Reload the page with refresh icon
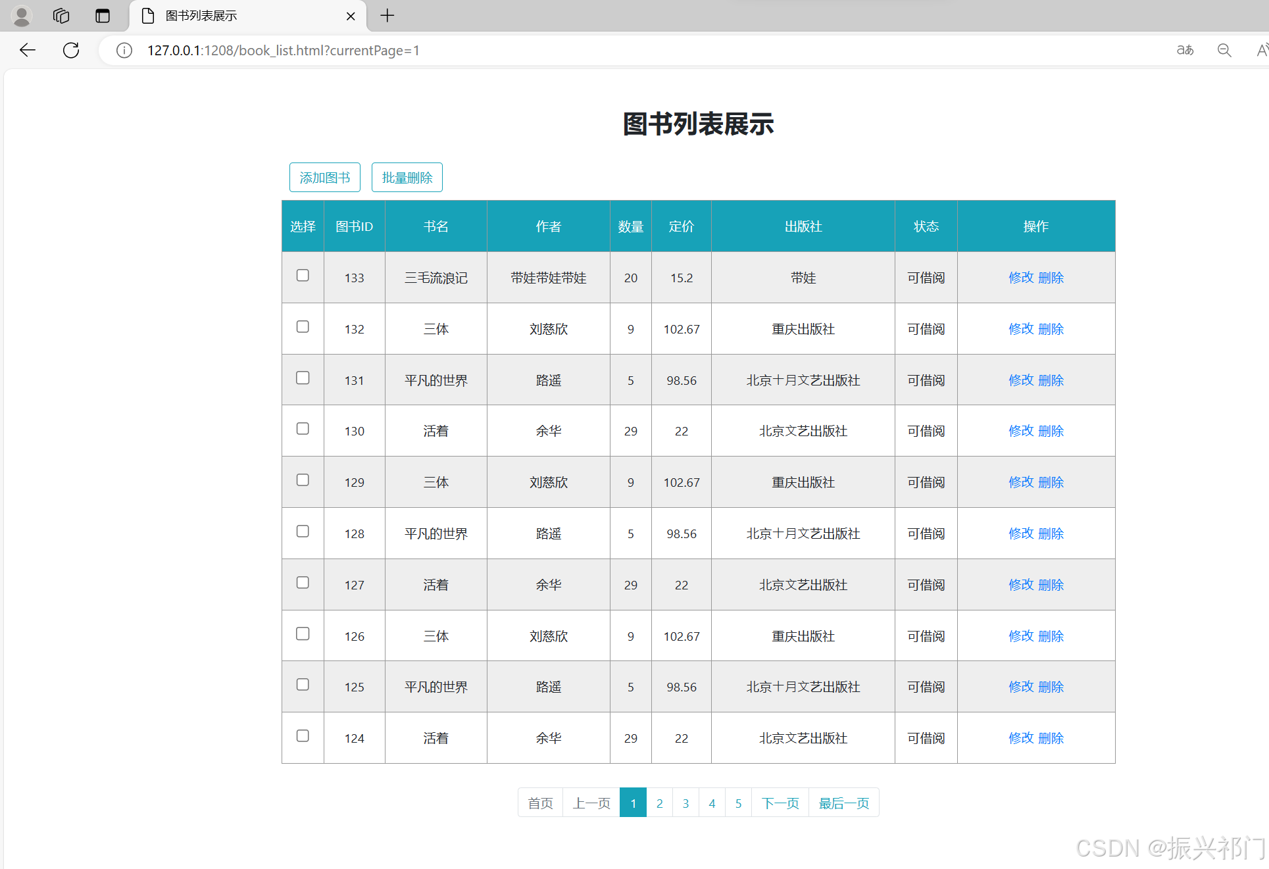This screenshot has height=869, width=1269. tap(71, 50)
